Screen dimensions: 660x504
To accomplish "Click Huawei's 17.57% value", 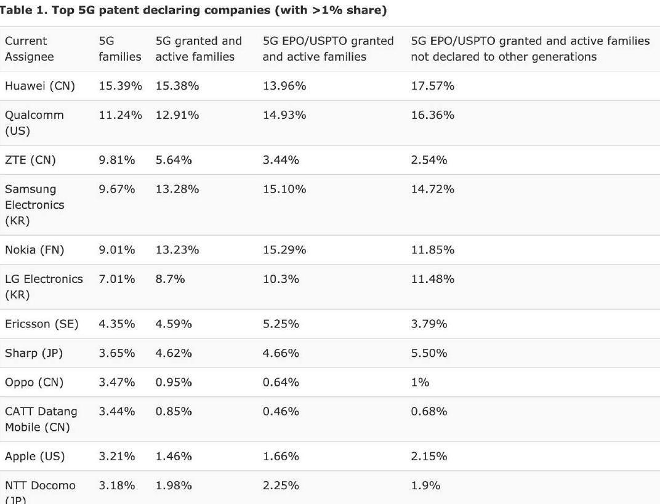I will [x=433, y=86].
